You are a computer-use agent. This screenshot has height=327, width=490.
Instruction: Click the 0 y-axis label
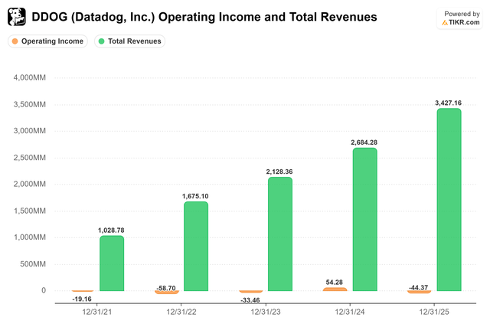(44, 290)
